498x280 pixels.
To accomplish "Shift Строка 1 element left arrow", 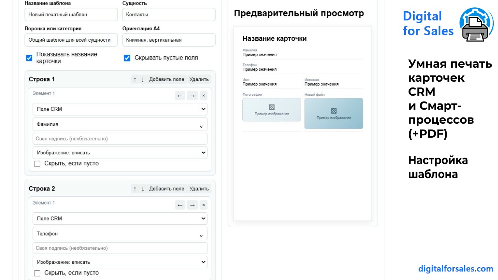I will (180, 95).
